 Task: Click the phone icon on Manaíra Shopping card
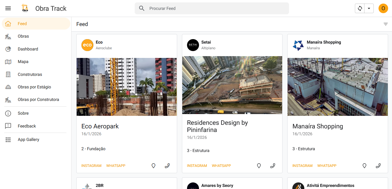[x=378, y=165]
